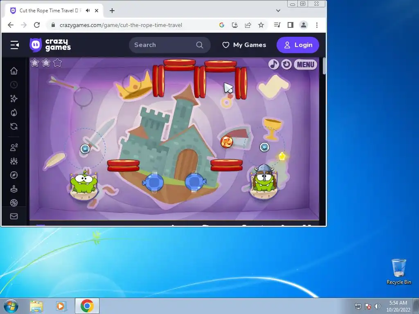Open a new tab with plus button
Screen dimensions: 419x314
tap(112, 11)
